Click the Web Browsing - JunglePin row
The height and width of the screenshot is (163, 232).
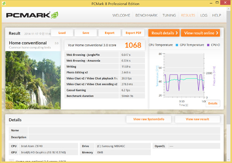[105, 55]
